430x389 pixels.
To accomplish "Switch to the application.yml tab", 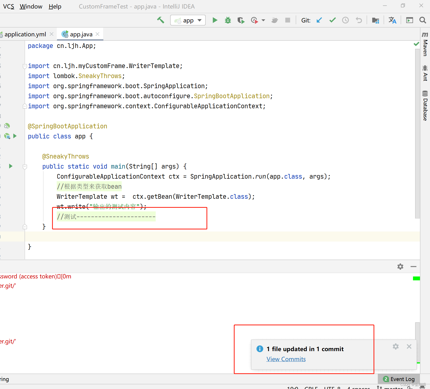I will pos(25,34).
